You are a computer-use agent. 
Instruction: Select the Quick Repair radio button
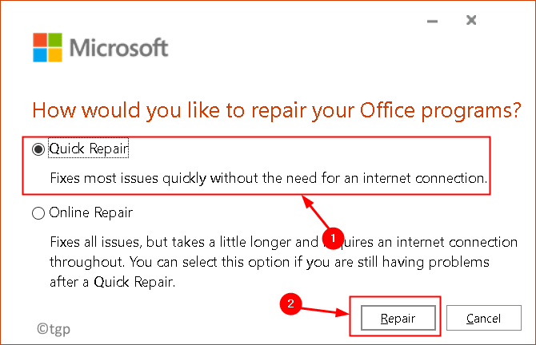(38, 149)
